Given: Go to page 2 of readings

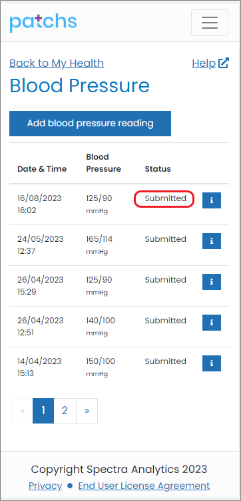Looking at the screenshot, I should coord(65,411).
